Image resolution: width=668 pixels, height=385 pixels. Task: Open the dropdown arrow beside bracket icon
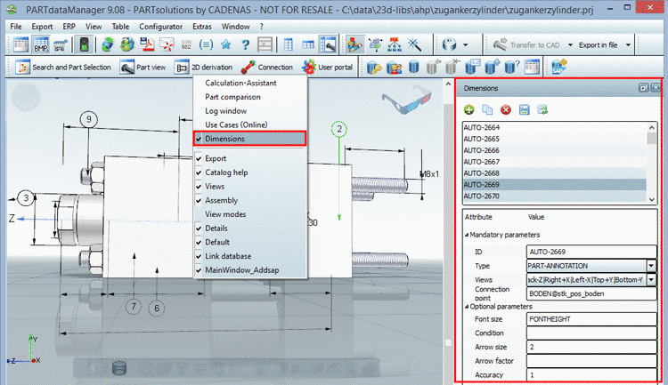coord(465,45)
